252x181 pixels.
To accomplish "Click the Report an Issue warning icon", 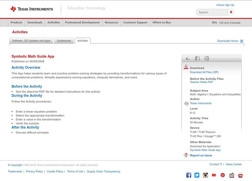I will point(186,155).
